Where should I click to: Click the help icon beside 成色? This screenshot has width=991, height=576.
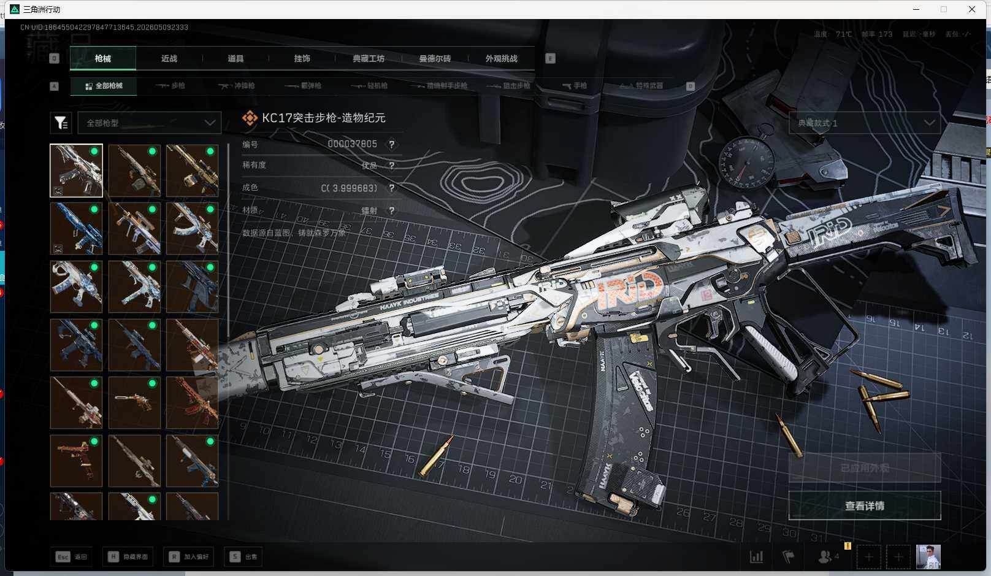(x=391, y=188)
